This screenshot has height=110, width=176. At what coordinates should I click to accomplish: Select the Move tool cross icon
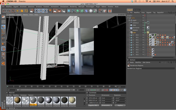(x=18, y=11)
